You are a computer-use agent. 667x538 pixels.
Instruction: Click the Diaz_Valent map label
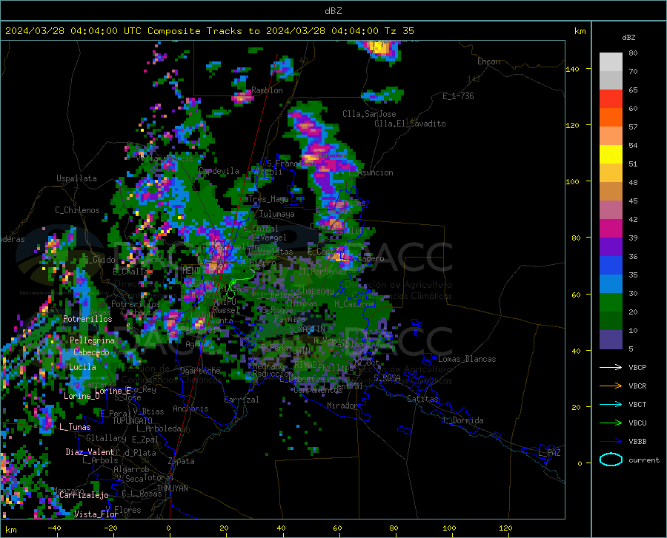[90, 452]
